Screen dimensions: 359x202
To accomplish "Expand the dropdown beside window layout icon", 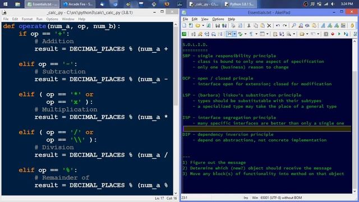I will (268, 34).
